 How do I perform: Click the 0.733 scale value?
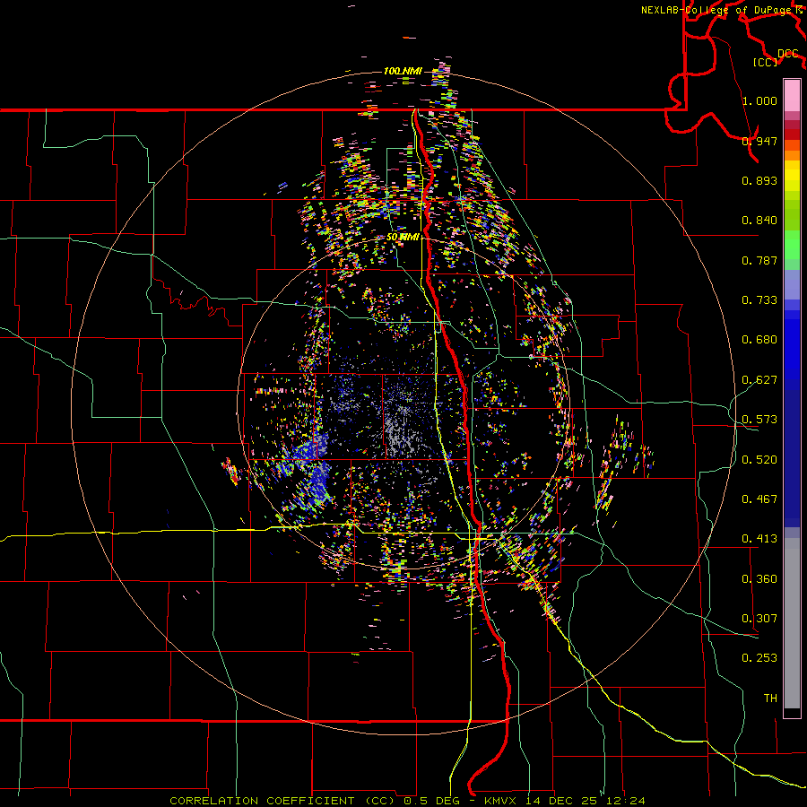coord(759,299)
